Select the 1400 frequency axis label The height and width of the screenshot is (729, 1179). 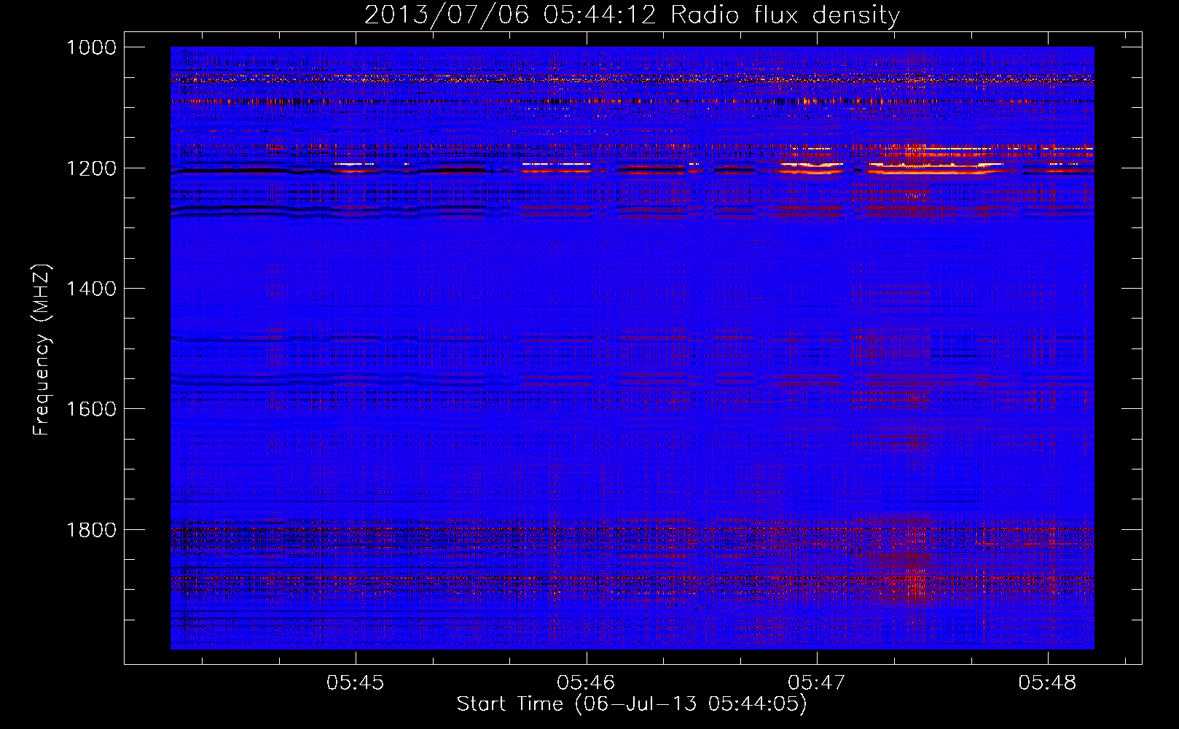tap(91, 289)
